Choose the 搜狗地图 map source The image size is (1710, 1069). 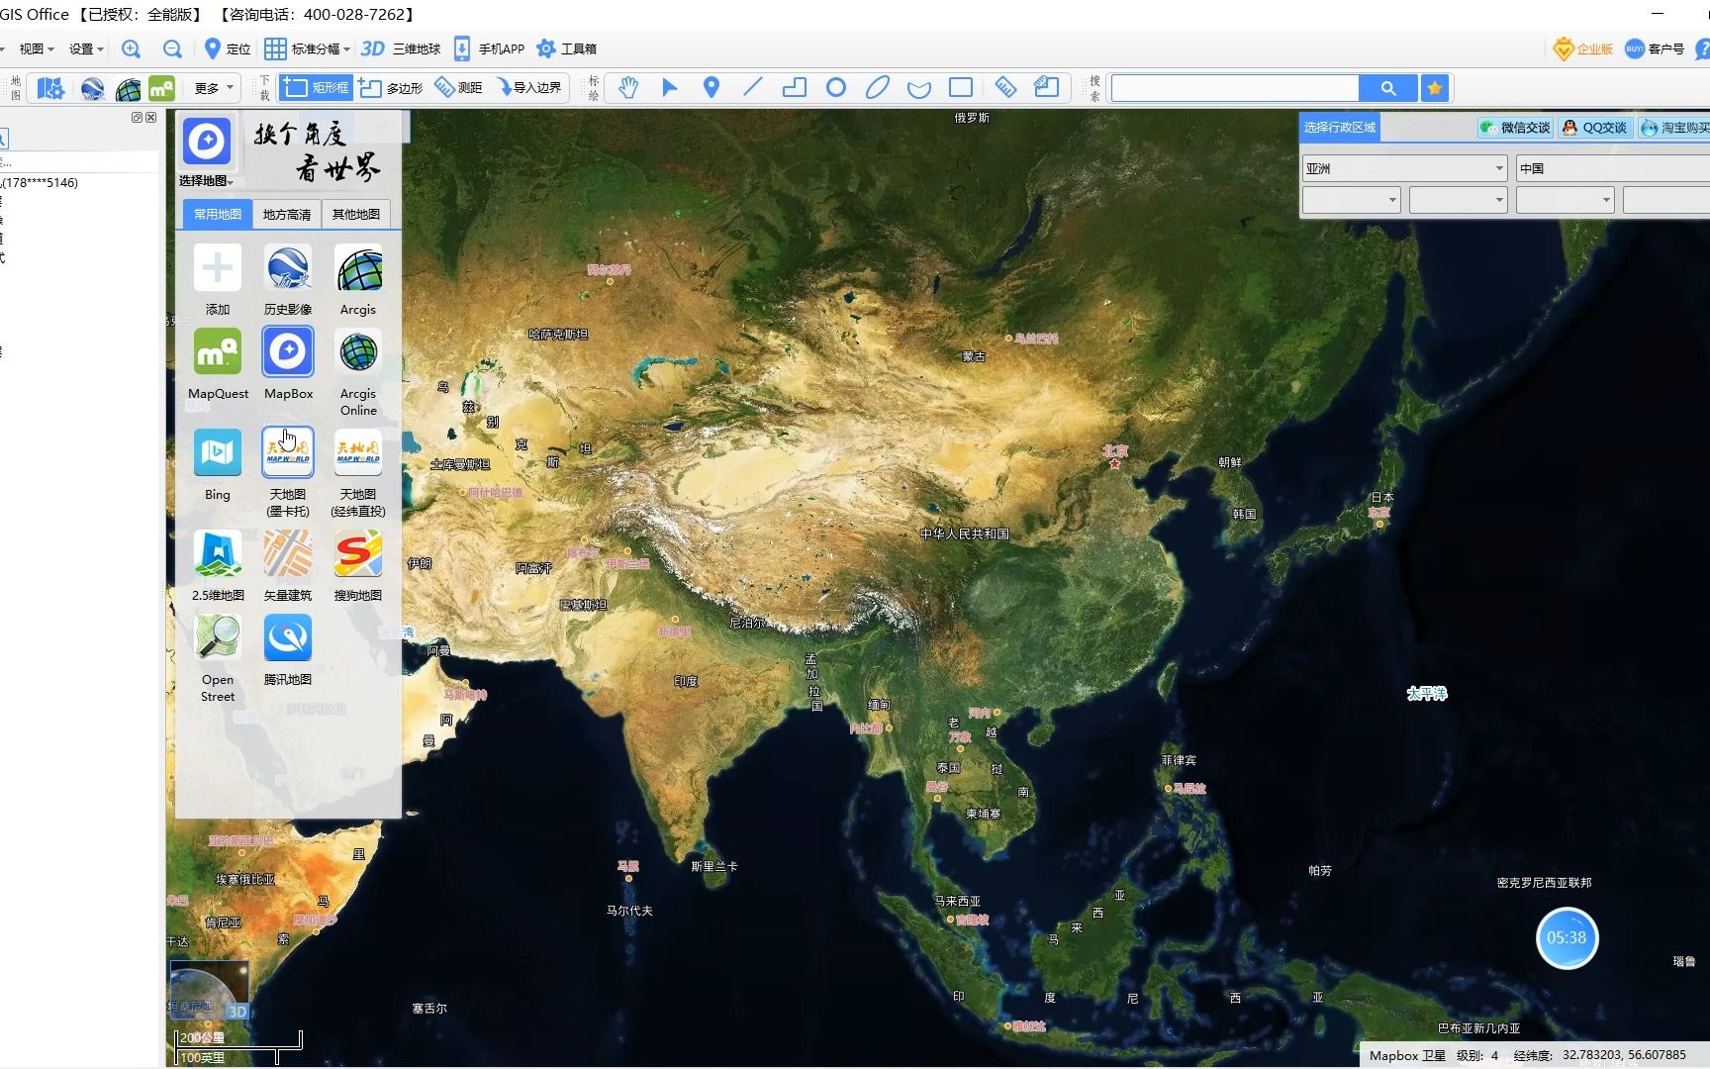pos(358,566)
